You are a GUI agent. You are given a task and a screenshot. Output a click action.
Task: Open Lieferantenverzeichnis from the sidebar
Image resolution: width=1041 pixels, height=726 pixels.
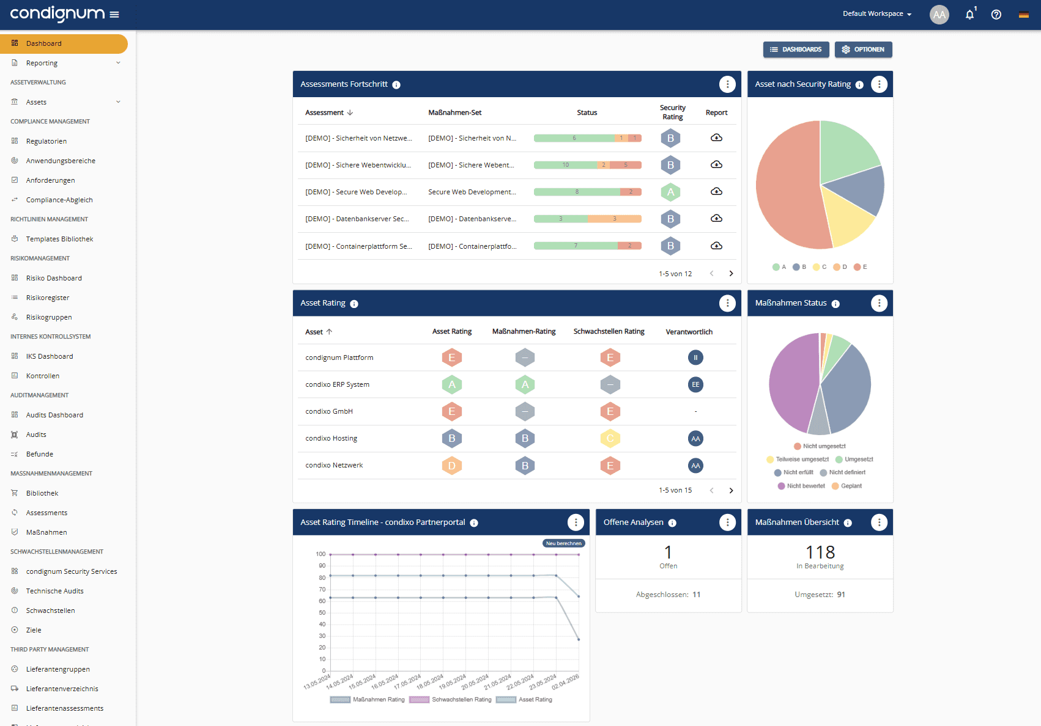click(62, 688)
